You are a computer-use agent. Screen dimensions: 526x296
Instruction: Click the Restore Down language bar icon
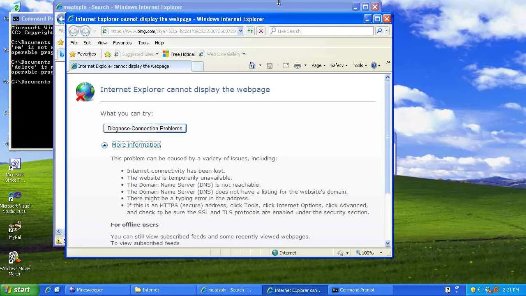pos(457,288)
